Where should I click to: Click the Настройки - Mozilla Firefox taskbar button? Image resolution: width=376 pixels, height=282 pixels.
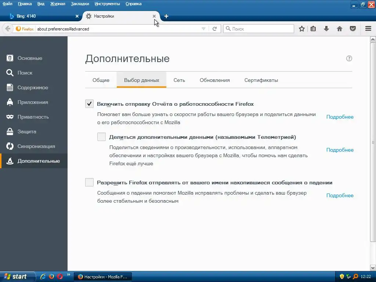(x=103, y=277)
